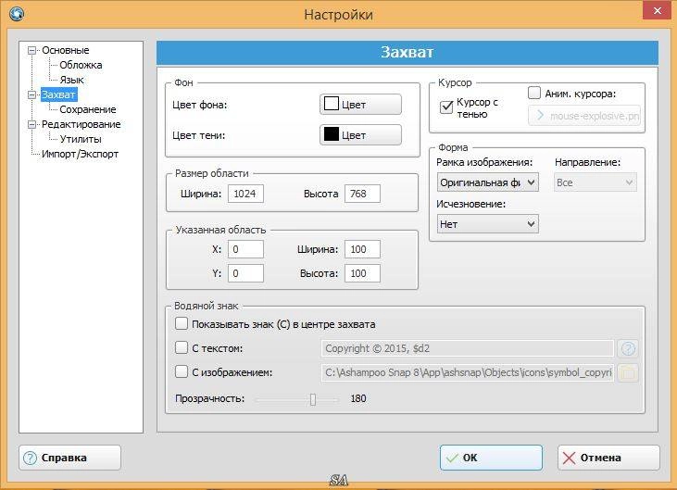
Task: Enable the Аним. курсора checkbox
Action: point(534,93)
